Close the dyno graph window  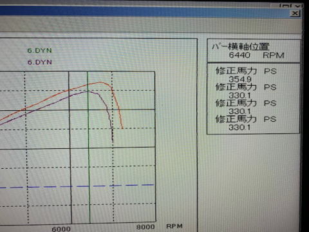(295, 14)
